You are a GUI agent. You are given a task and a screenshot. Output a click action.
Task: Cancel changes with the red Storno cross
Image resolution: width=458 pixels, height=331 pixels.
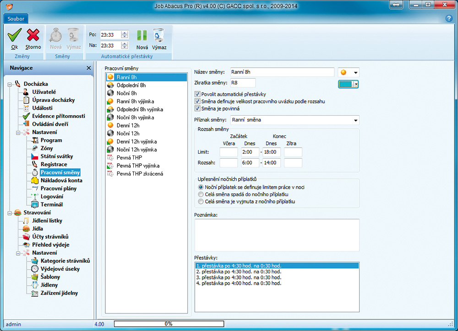click(33, 39)
